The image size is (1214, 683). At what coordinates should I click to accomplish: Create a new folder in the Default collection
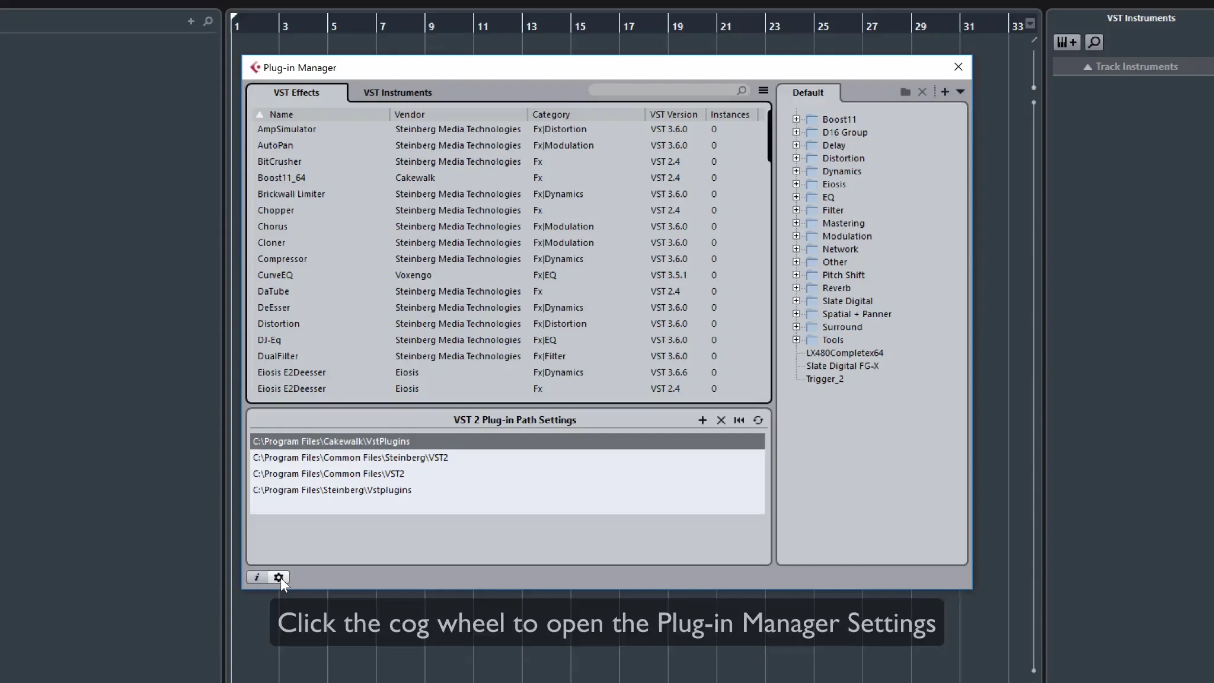905,92
